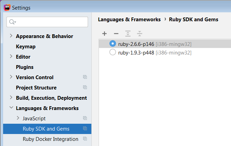Click the collapse all toolbar icon
Screen dimensions: 231x146
(140, 34)
